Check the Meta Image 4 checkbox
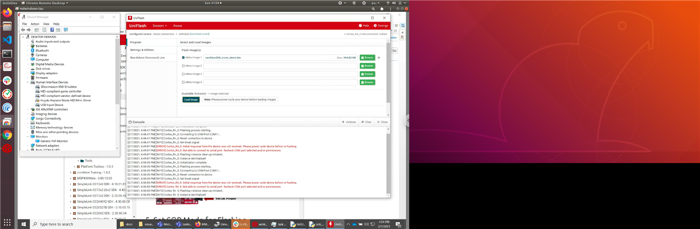700x229 pixels. click(183, 82)
